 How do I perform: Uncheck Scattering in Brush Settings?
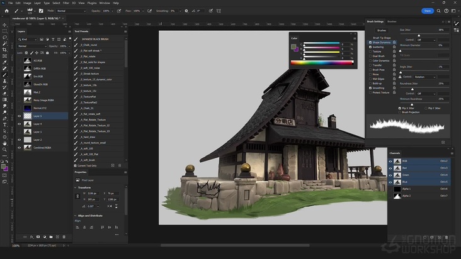(x=370, y=47)
